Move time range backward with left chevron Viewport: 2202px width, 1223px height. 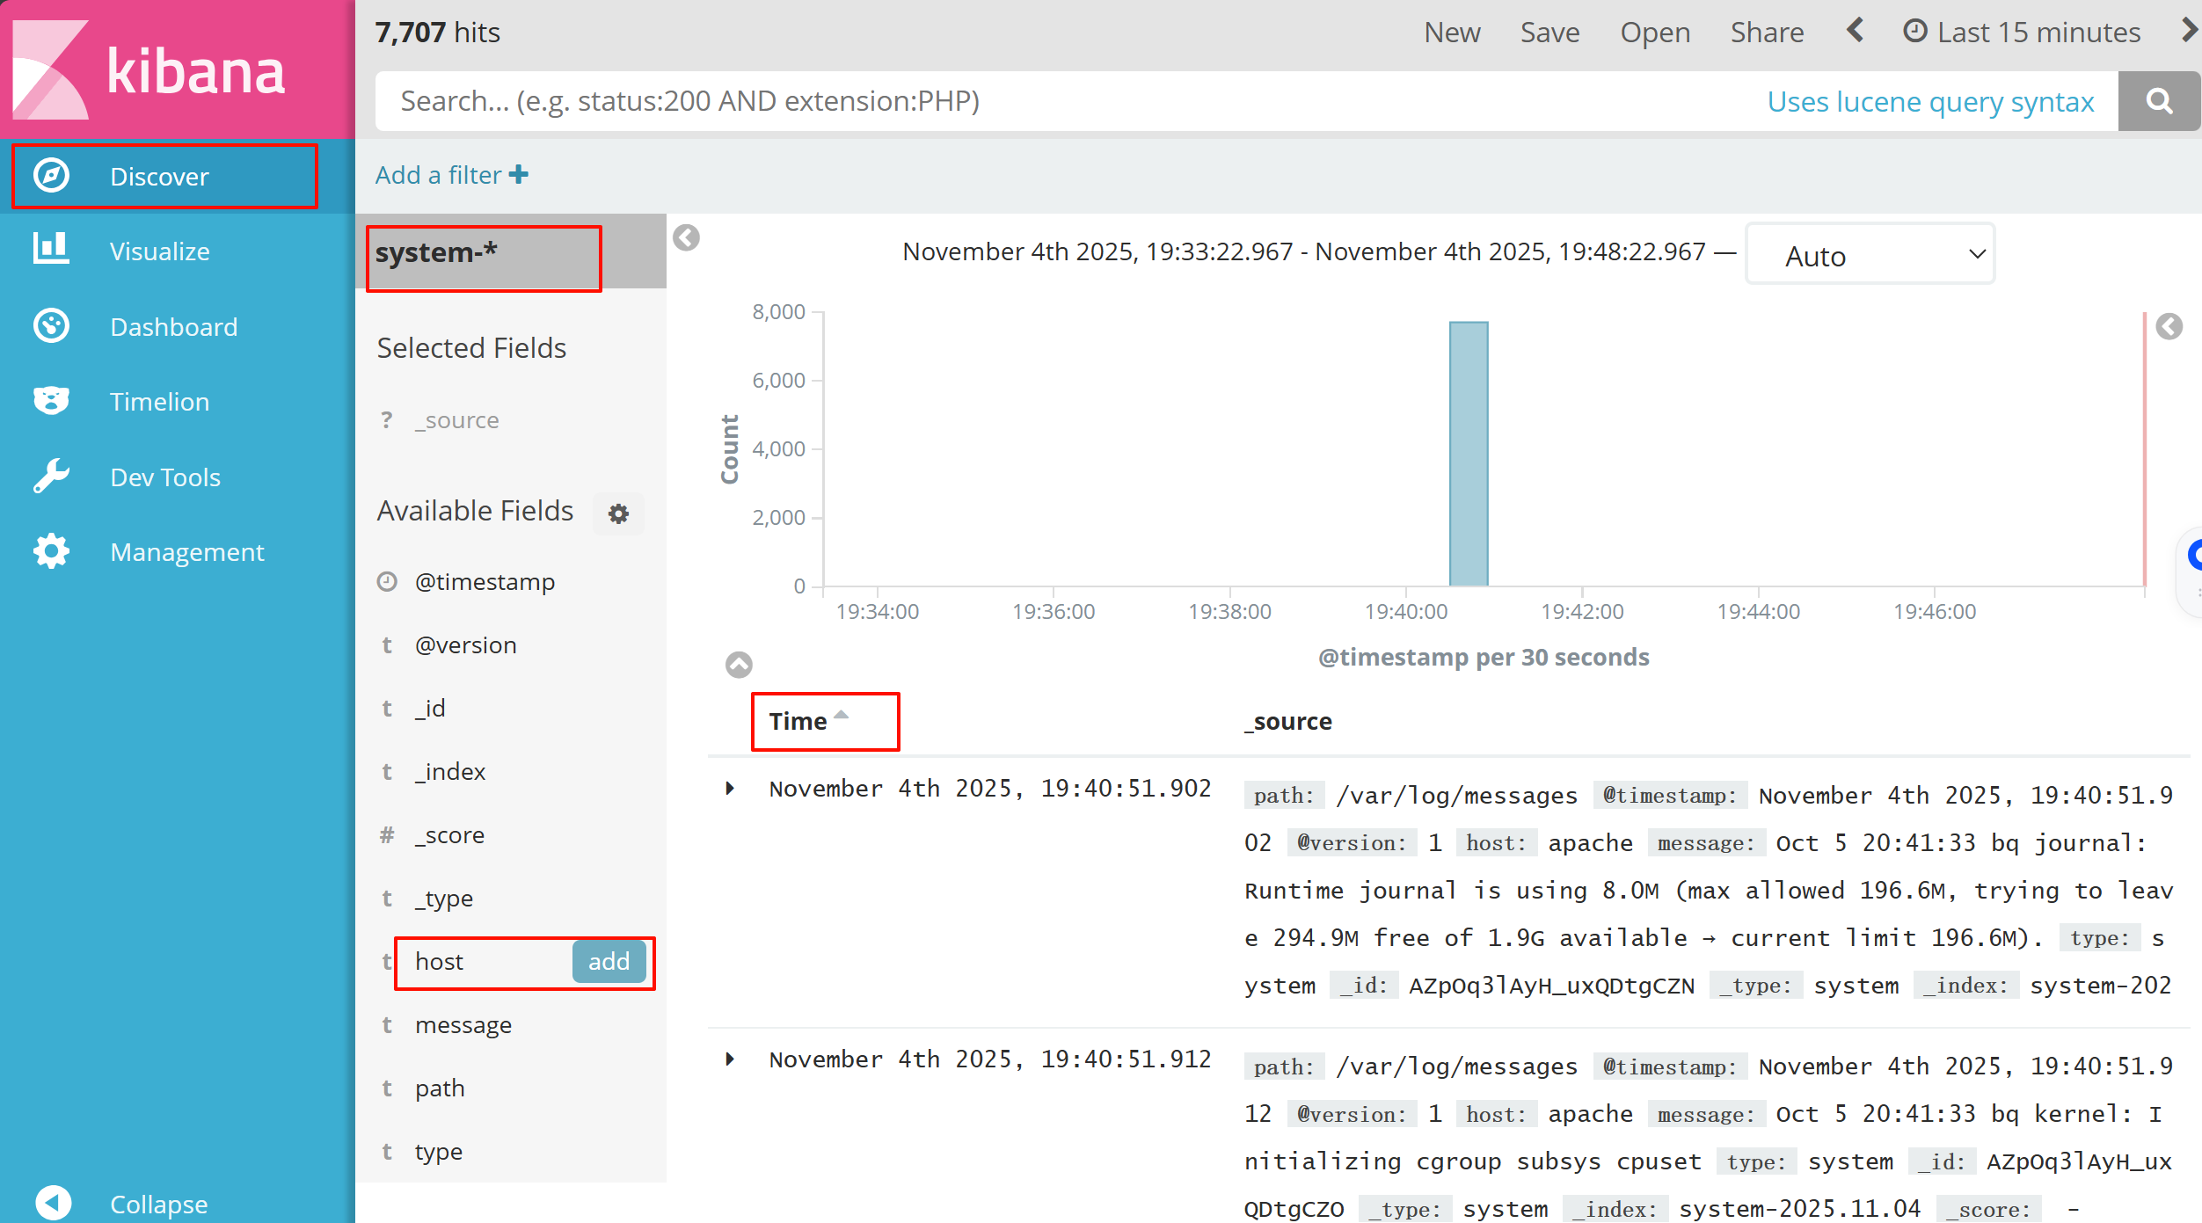click(1855, 32)
